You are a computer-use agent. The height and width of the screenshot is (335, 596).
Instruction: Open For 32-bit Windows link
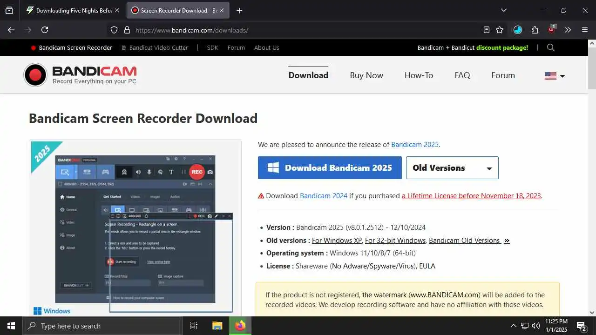tap(395, 241)
